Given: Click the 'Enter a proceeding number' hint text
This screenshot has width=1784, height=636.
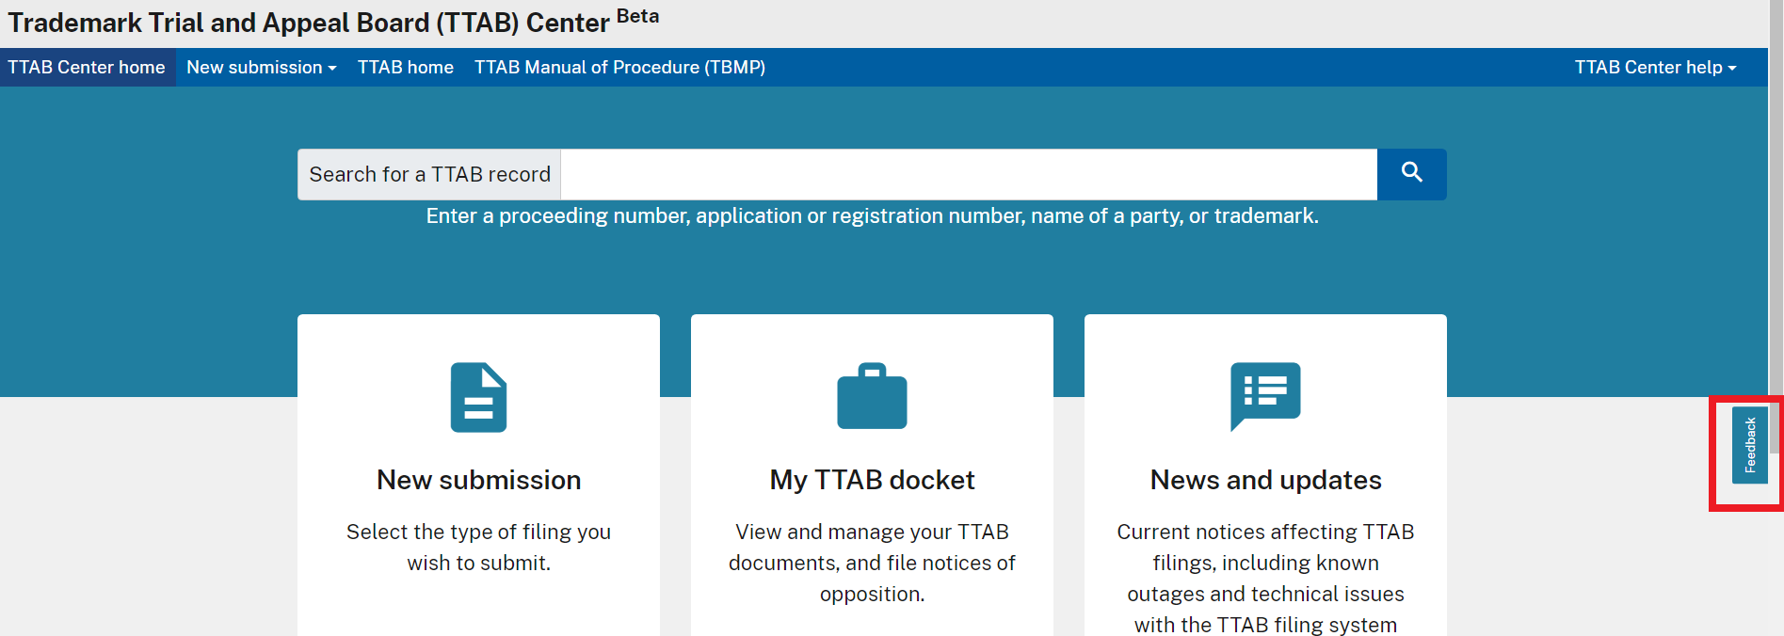Looking at the screenshot, I should point(872,216).
